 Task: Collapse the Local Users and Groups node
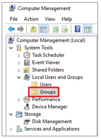19,77
